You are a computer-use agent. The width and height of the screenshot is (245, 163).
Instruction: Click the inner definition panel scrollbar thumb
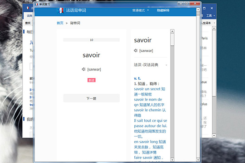pyautogui.click(x=172, y=40)
